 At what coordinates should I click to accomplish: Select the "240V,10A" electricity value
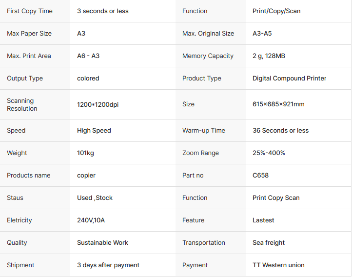(91, 220)
